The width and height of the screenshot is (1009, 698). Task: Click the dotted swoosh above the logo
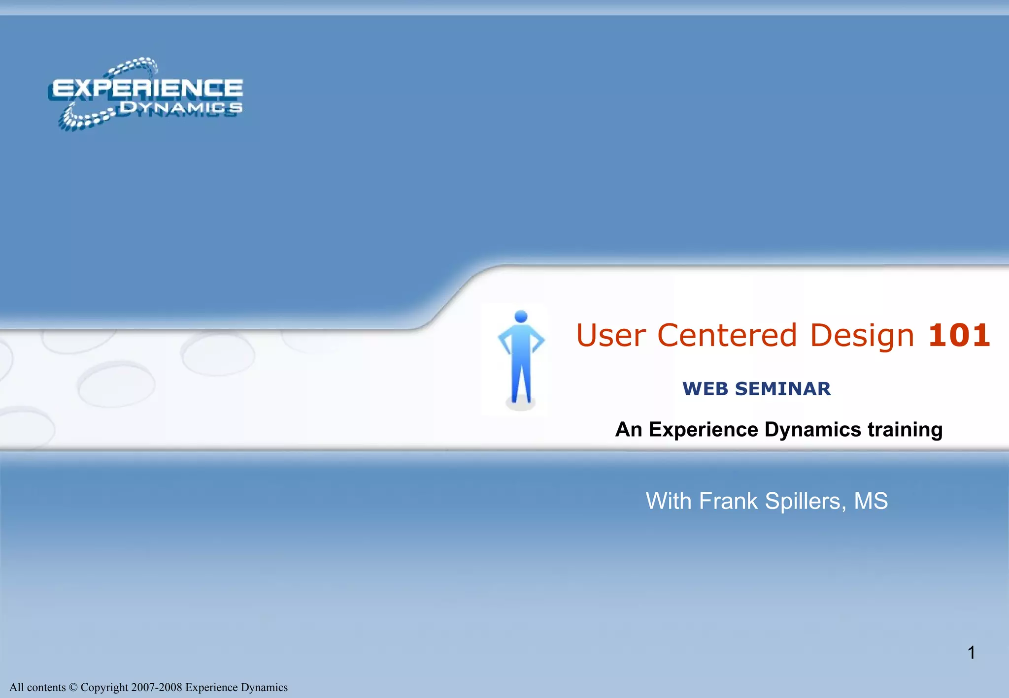tap(134, 65)
